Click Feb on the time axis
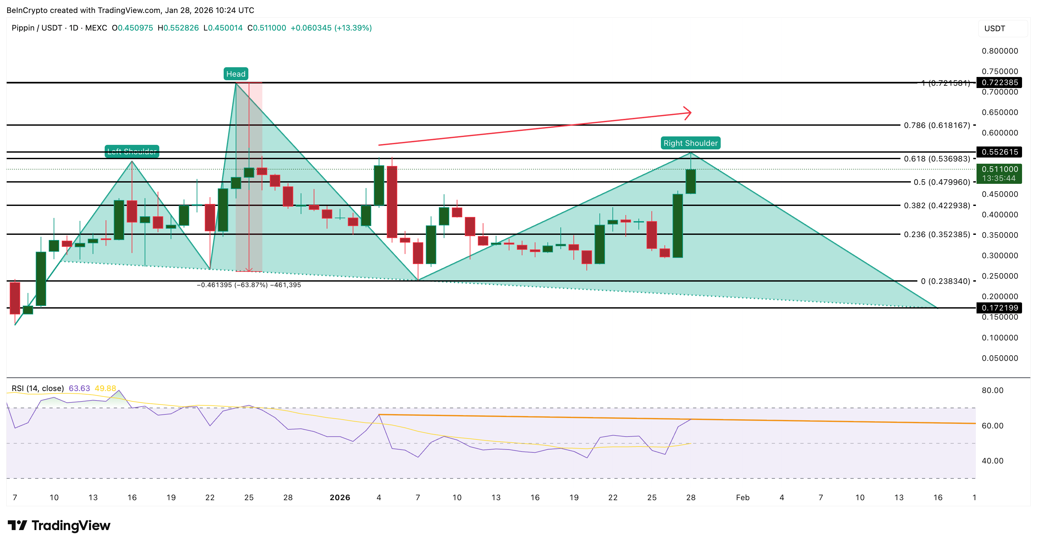The image size is (1037, 545). [x=743, y=497]
